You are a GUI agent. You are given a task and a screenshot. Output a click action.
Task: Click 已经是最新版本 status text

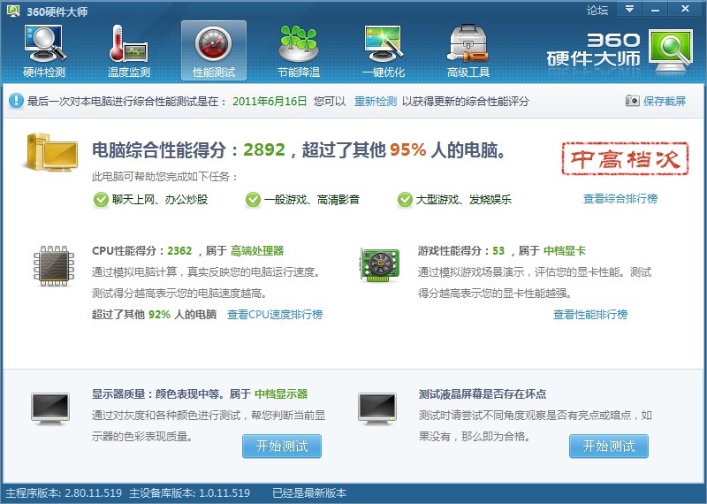pyautogui.click(x=309, y=493)
